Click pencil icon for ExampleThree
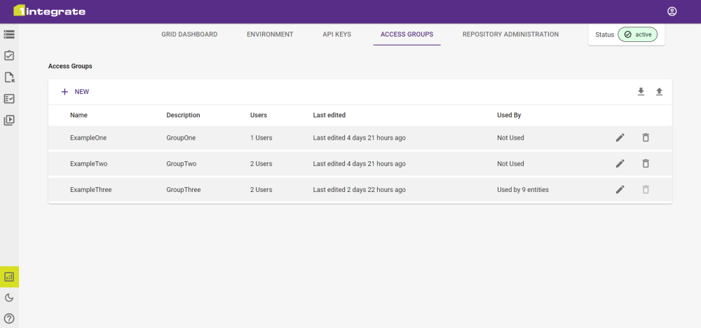Image resolution: width=701 pixels, height=328 pixels. [620, 189]
